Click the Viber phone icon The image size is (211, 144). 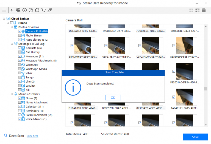pos(23,73)
